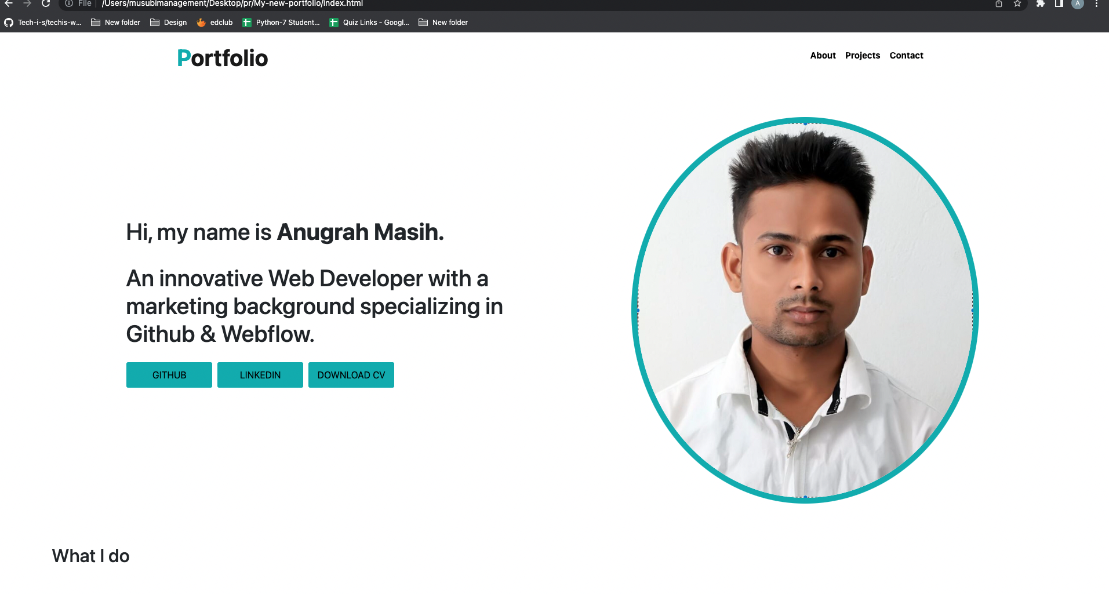Click the DOWNLOAD CV button

click(x=351, y=375)
